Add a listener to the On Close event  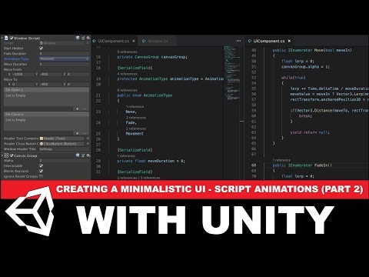77,133
